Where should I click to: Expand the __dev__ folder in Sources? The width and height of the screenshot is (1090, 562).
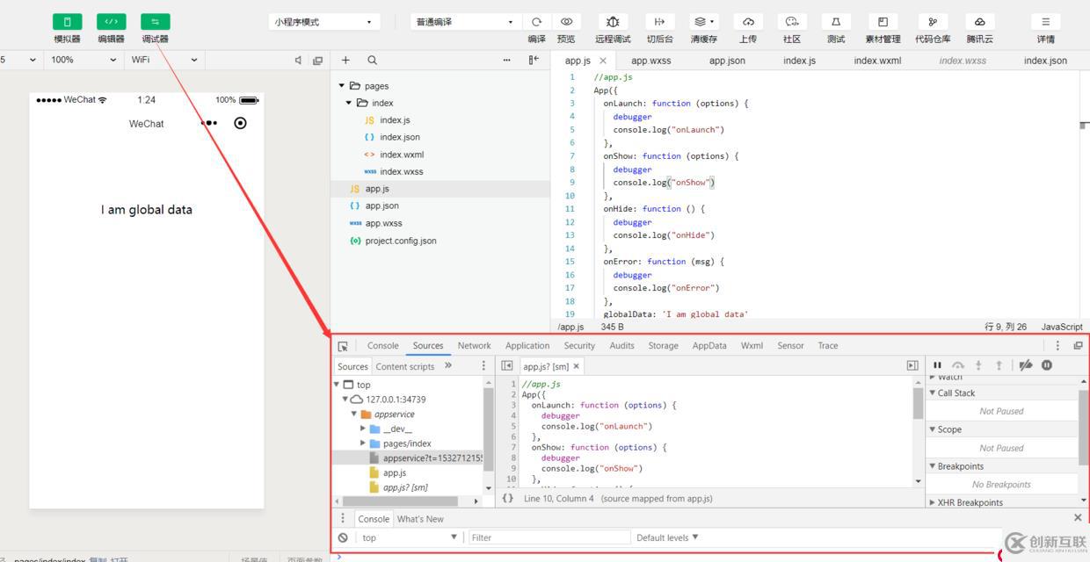(x=364, y=429)
